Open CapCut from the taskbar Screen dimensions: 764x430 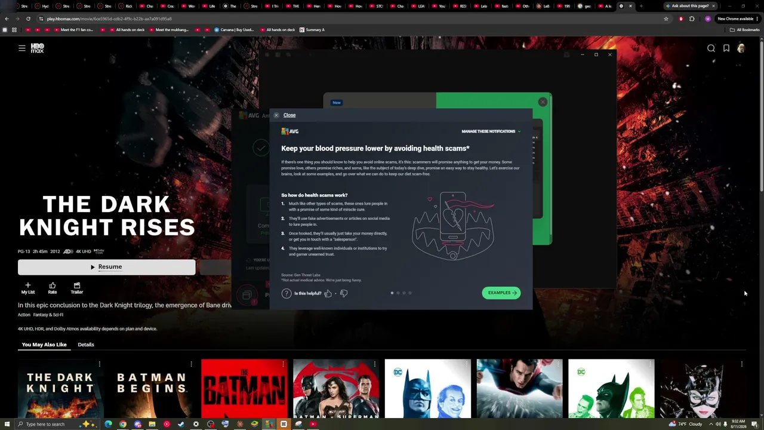click(x=284, y=424)
